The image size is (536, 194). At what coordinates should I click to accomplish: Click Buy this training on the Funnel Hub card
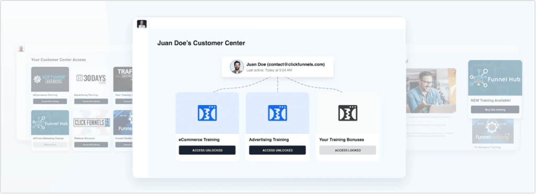click(495, 110)
